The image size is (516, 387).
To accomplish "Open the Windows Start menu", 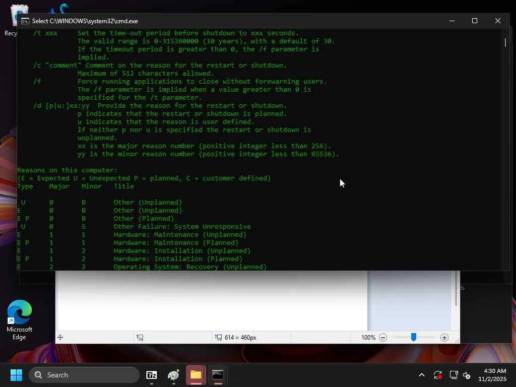I will (x=16, y=375).
